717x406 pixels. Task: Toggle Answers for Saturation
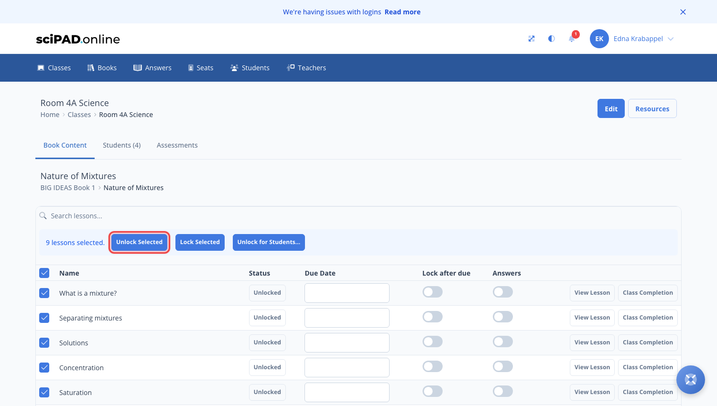pyautogui.click(x=503, y=391)
